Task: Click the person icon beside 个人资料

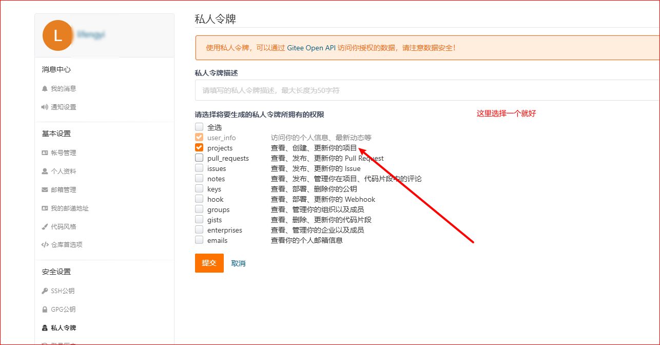Action: [x=45, y=171]
